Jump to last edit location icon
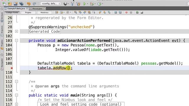Viewport: 189px width, 106px height. pyautogui.click(x=57, y=12)
